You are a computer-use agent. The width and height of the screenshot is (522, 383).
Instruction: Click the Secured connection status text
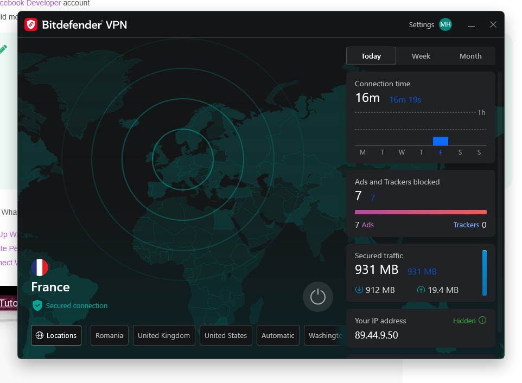[x=77, y=305]
